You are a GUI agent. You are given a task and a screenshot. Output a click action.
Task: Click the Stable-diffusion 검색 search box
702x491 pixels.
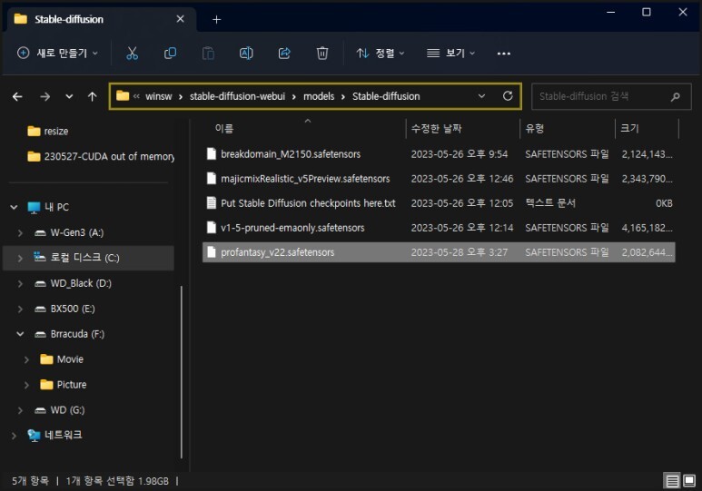(x=611, y=96)
